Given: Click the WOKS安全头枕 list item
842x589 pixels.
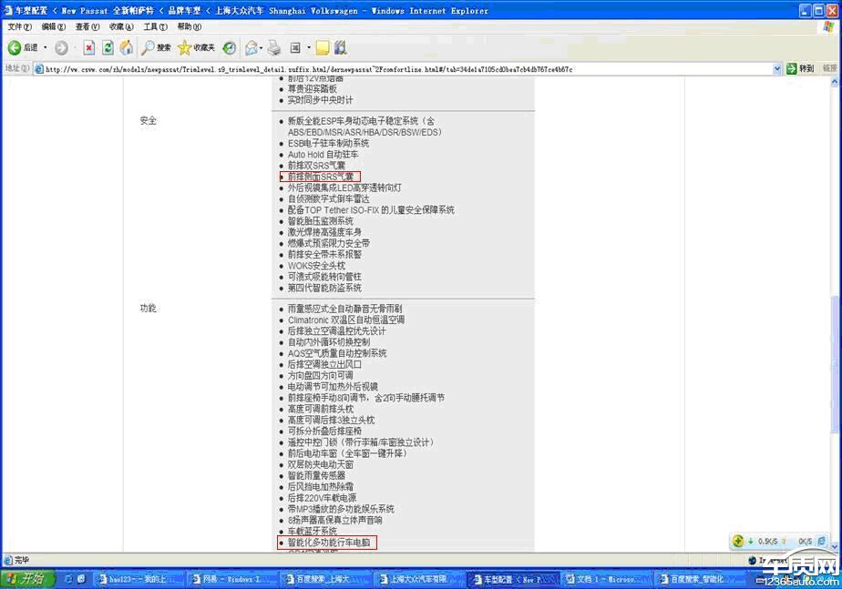Looking at the screenshot, I should 316,266.
